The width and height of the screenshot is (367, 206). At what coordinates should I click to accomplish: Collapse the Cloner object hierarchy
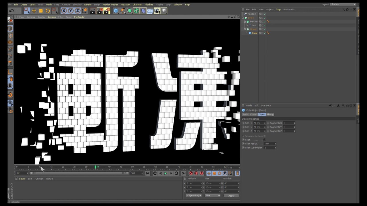245,29
